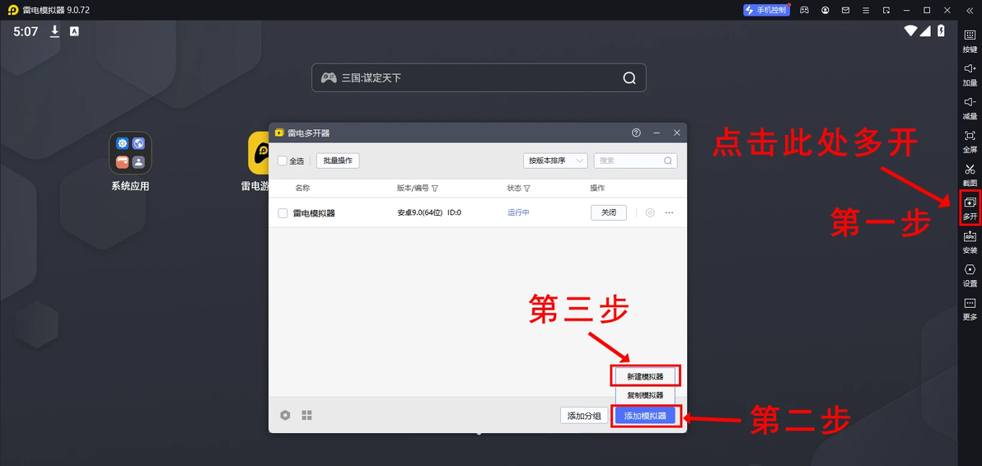This screenshot has width=982, height=466.
Task: Click the 手机控制 button in title bar
Action: pyautogui.click(x=765, y=10)
